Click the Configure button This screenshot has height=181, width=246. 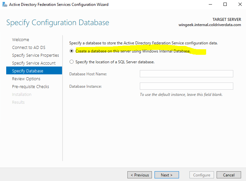[202, 175]
